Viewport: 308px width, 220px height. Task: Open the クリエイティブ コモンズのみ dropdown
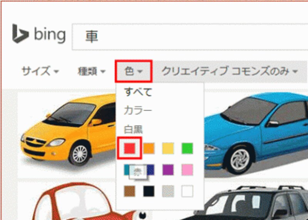click(x=229, y=71)
